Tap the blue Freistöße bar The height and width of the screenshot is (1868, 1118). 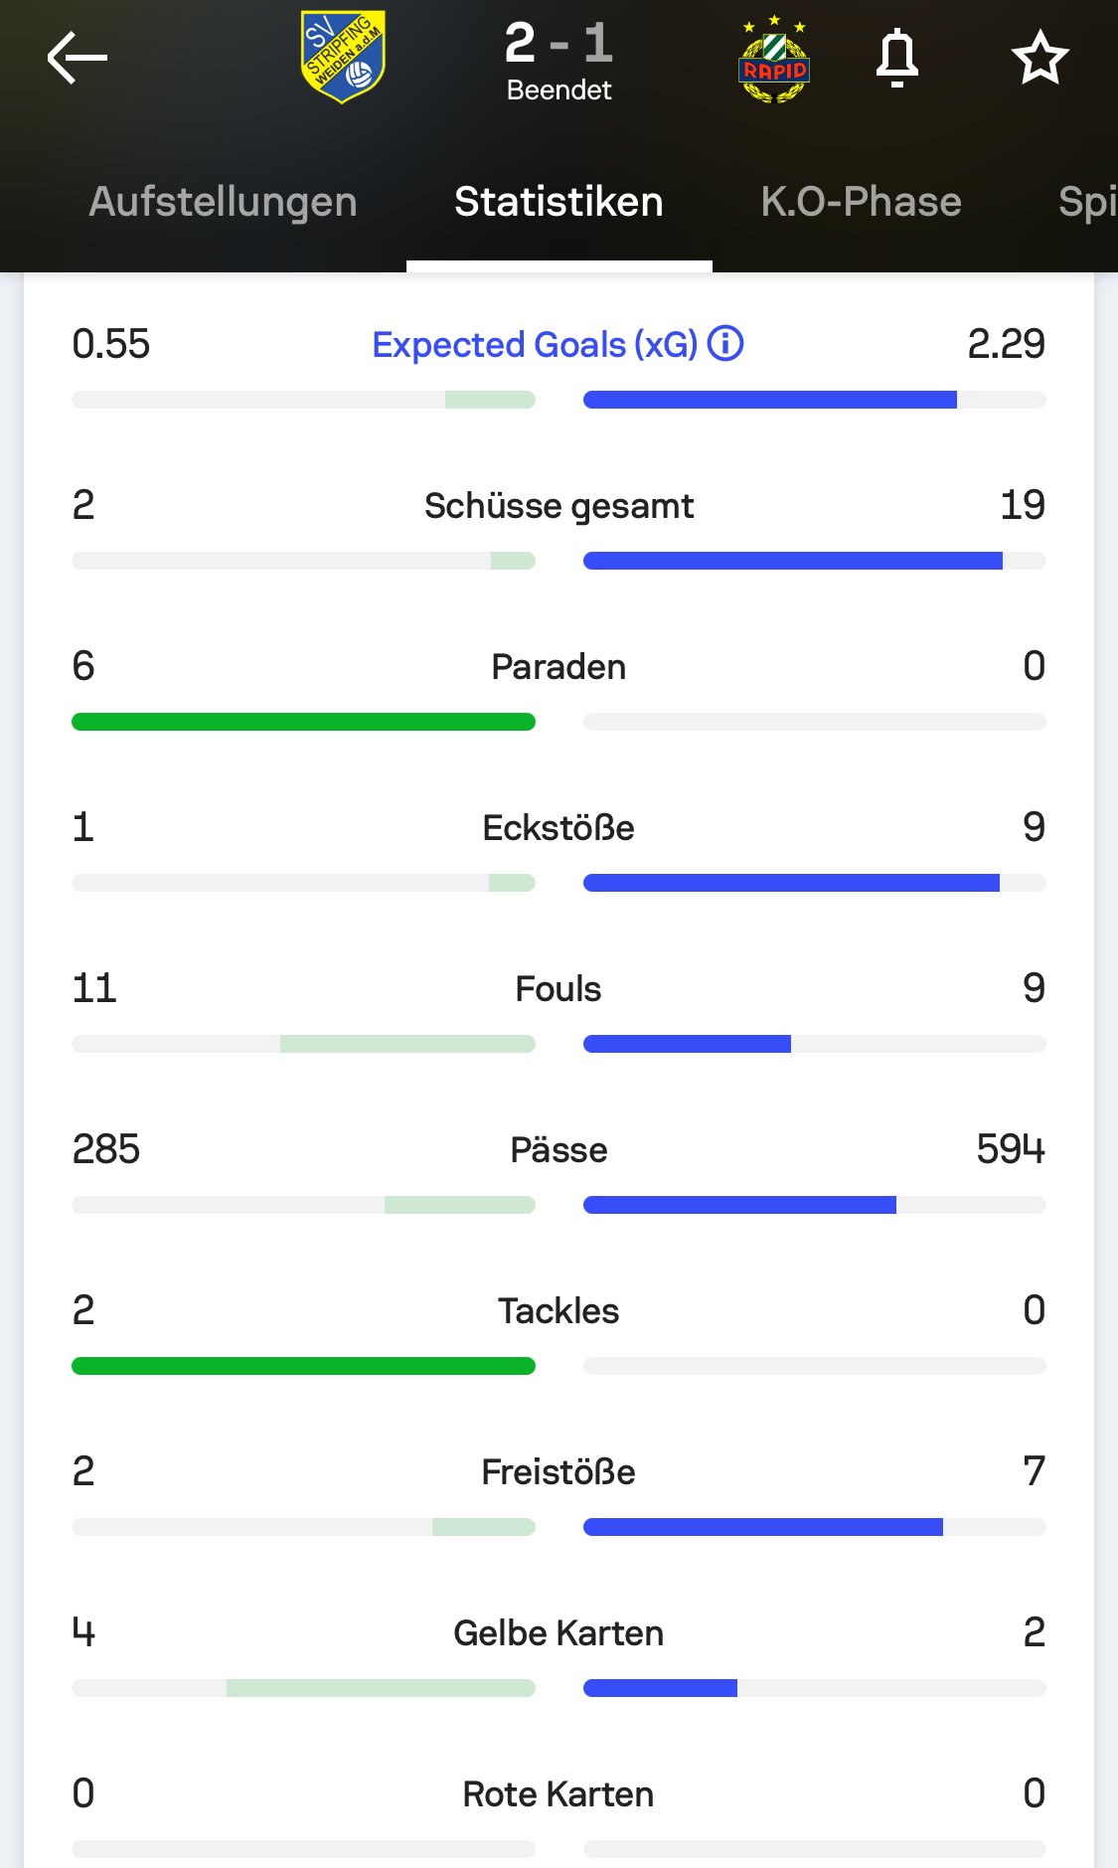[x=763, y=1527]
